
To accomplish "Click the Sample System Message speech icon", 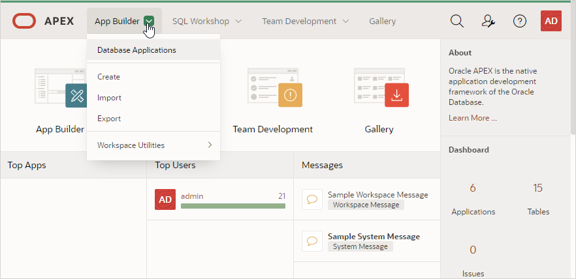I will pos(312,241).
